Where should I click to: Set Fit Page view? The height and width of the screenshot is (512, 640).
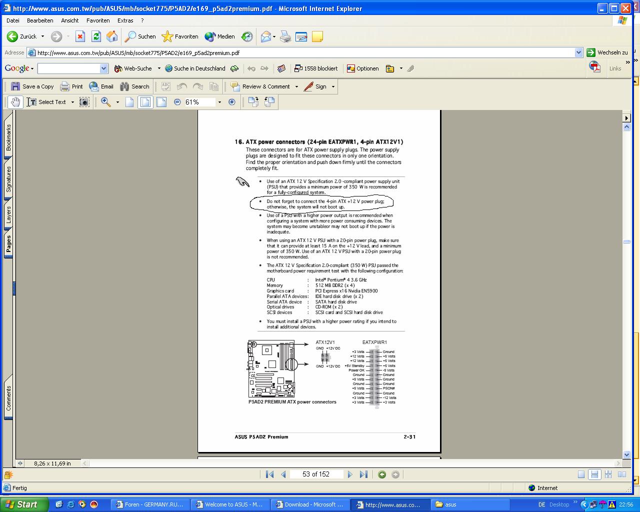[145, 102]
